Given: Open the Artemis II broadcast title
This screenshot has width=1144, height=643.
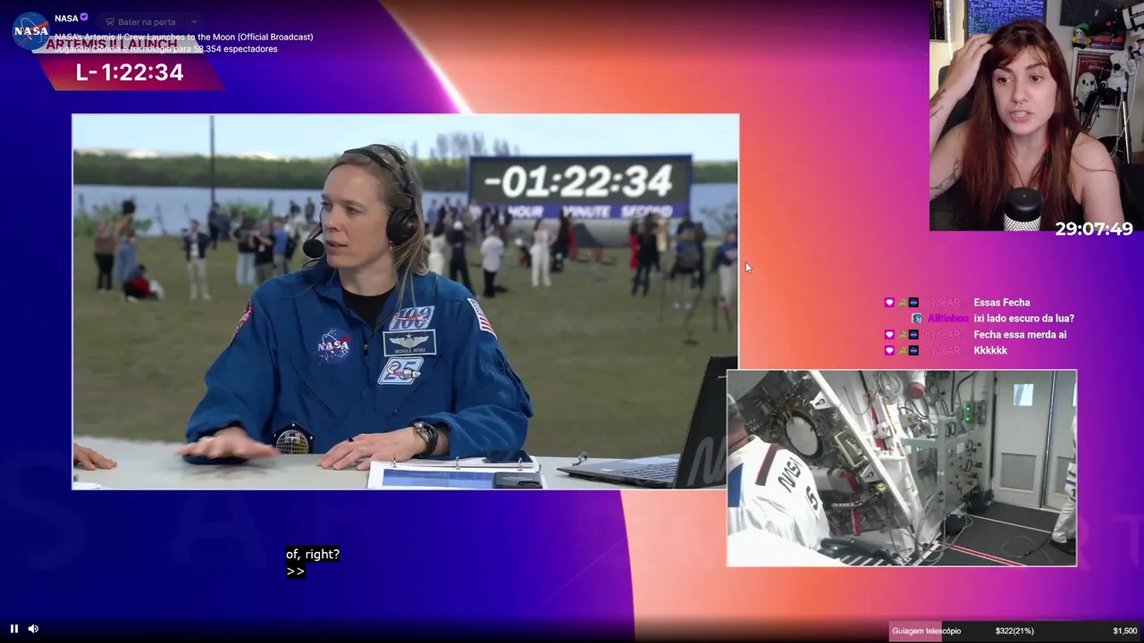Looking at the screenshot, I should click(x=184, y=37).
